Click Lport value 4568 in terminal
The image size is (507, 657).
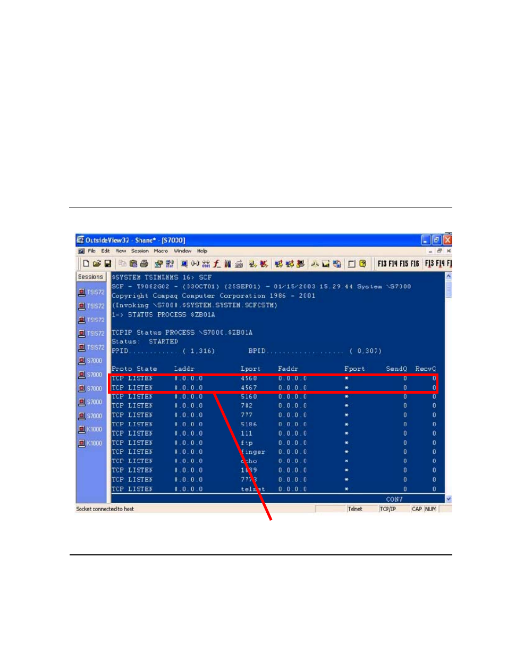(x=249, y=379)
